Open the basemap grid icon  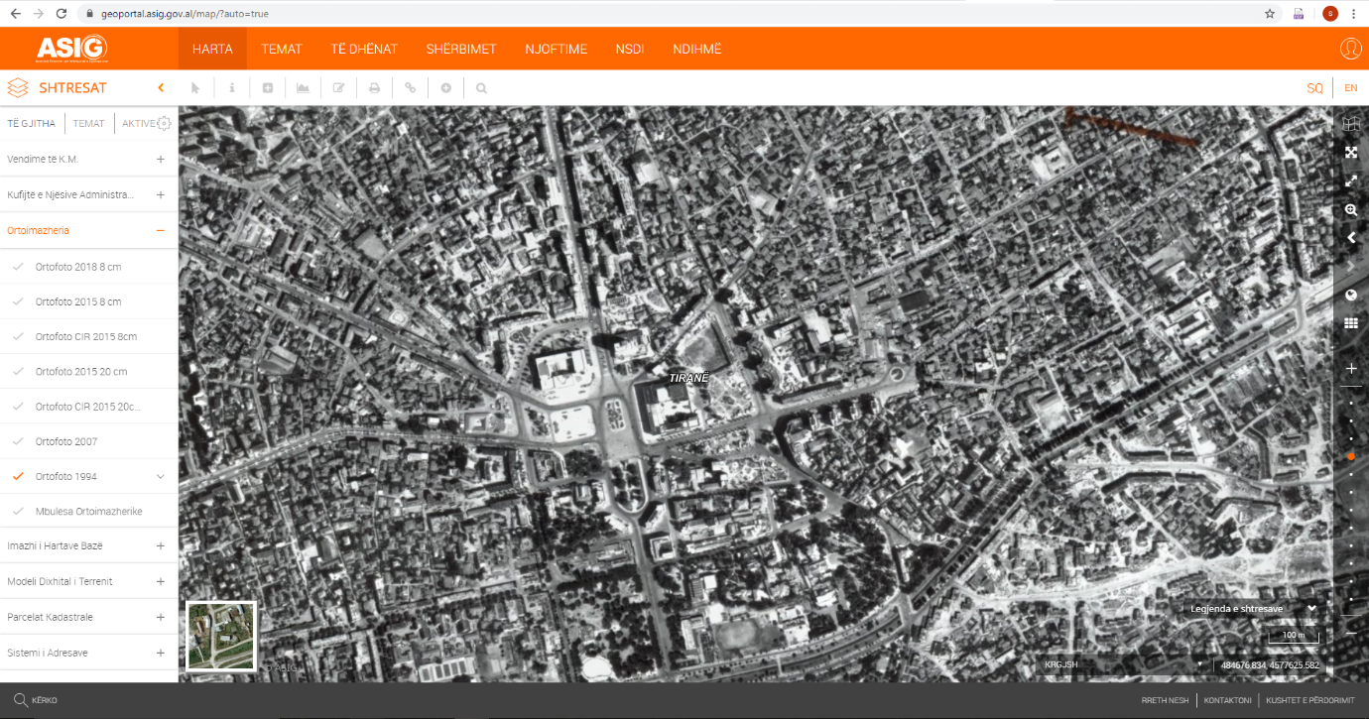1350,323
